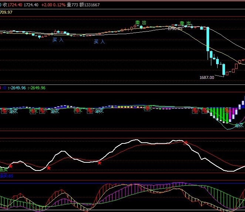This screenshot has height=212, width=245.
Task: Click the 1790.65 high price label
Action: pyautogui.click(x=175, y=29)
